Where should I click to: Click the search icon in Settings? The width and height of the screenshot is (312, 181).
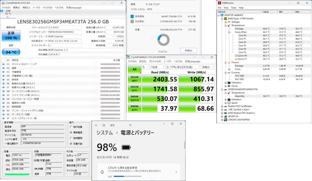tap(130, 125)
